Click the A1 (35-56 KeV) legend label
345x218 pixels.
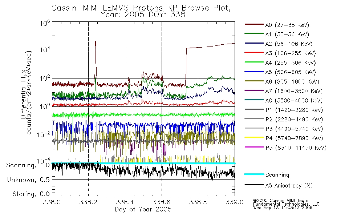click(287, 35)
